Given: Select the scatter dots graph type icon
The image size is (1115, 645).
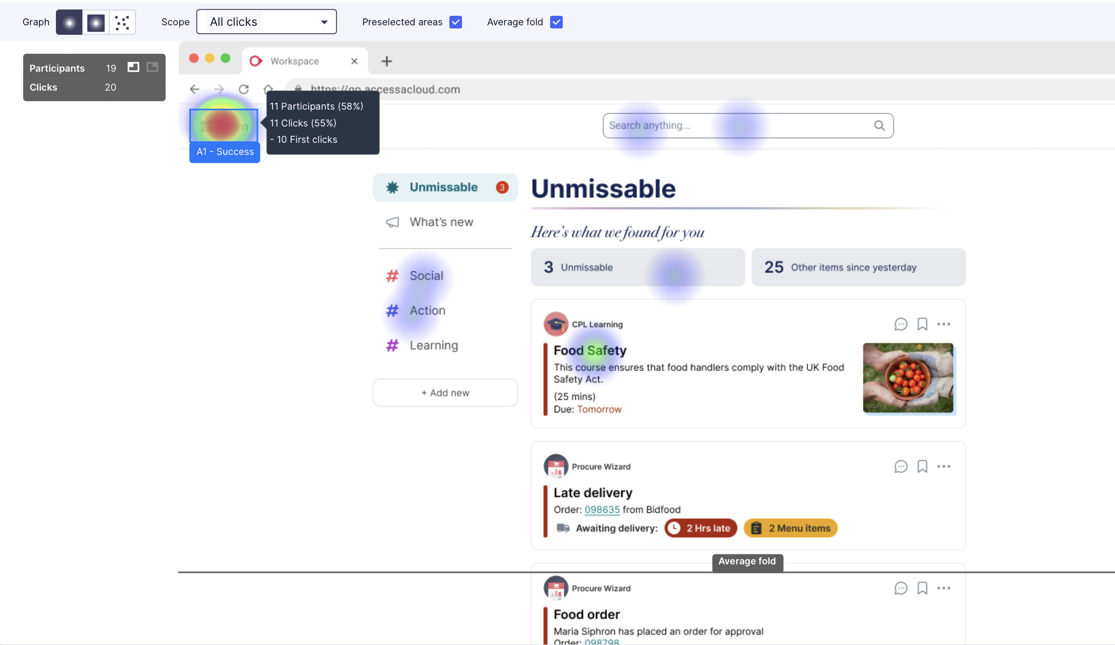Looking at the screenshot, I should coord(122,22).
